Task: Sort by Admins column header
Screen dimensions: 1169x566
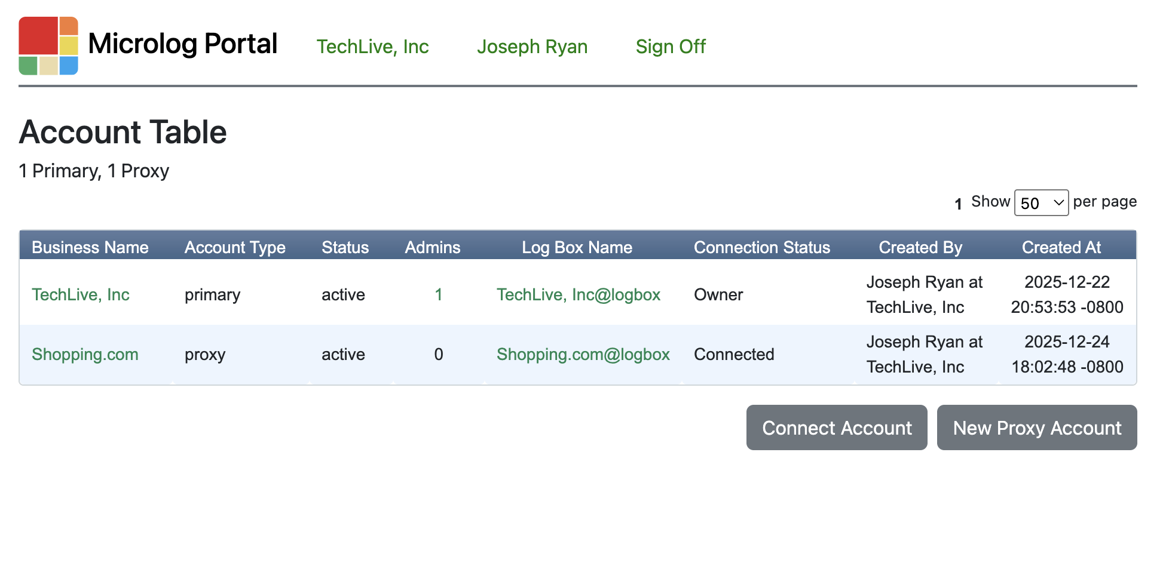Action: click(433, 247)
